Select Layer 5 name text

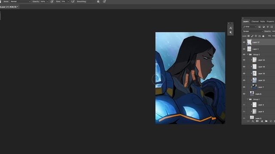click(261, 112)
